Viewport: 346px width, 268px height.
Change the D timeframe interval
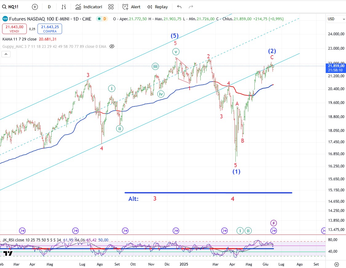49,7
